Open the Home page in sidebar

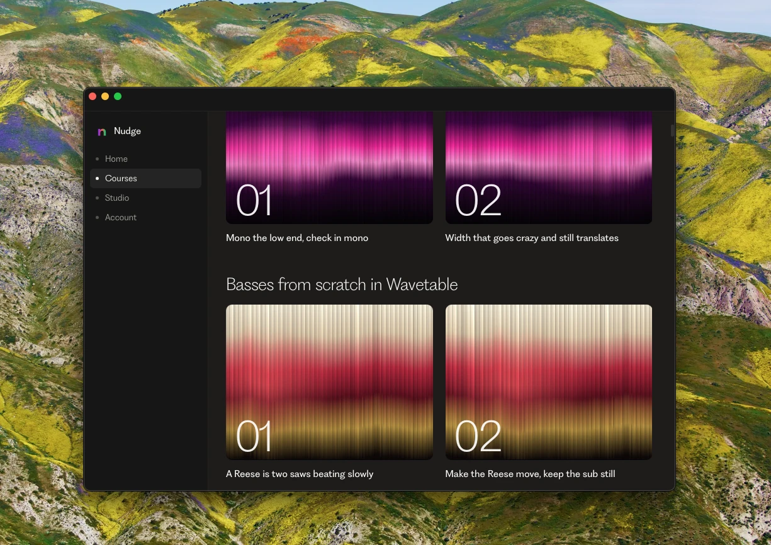145,159
